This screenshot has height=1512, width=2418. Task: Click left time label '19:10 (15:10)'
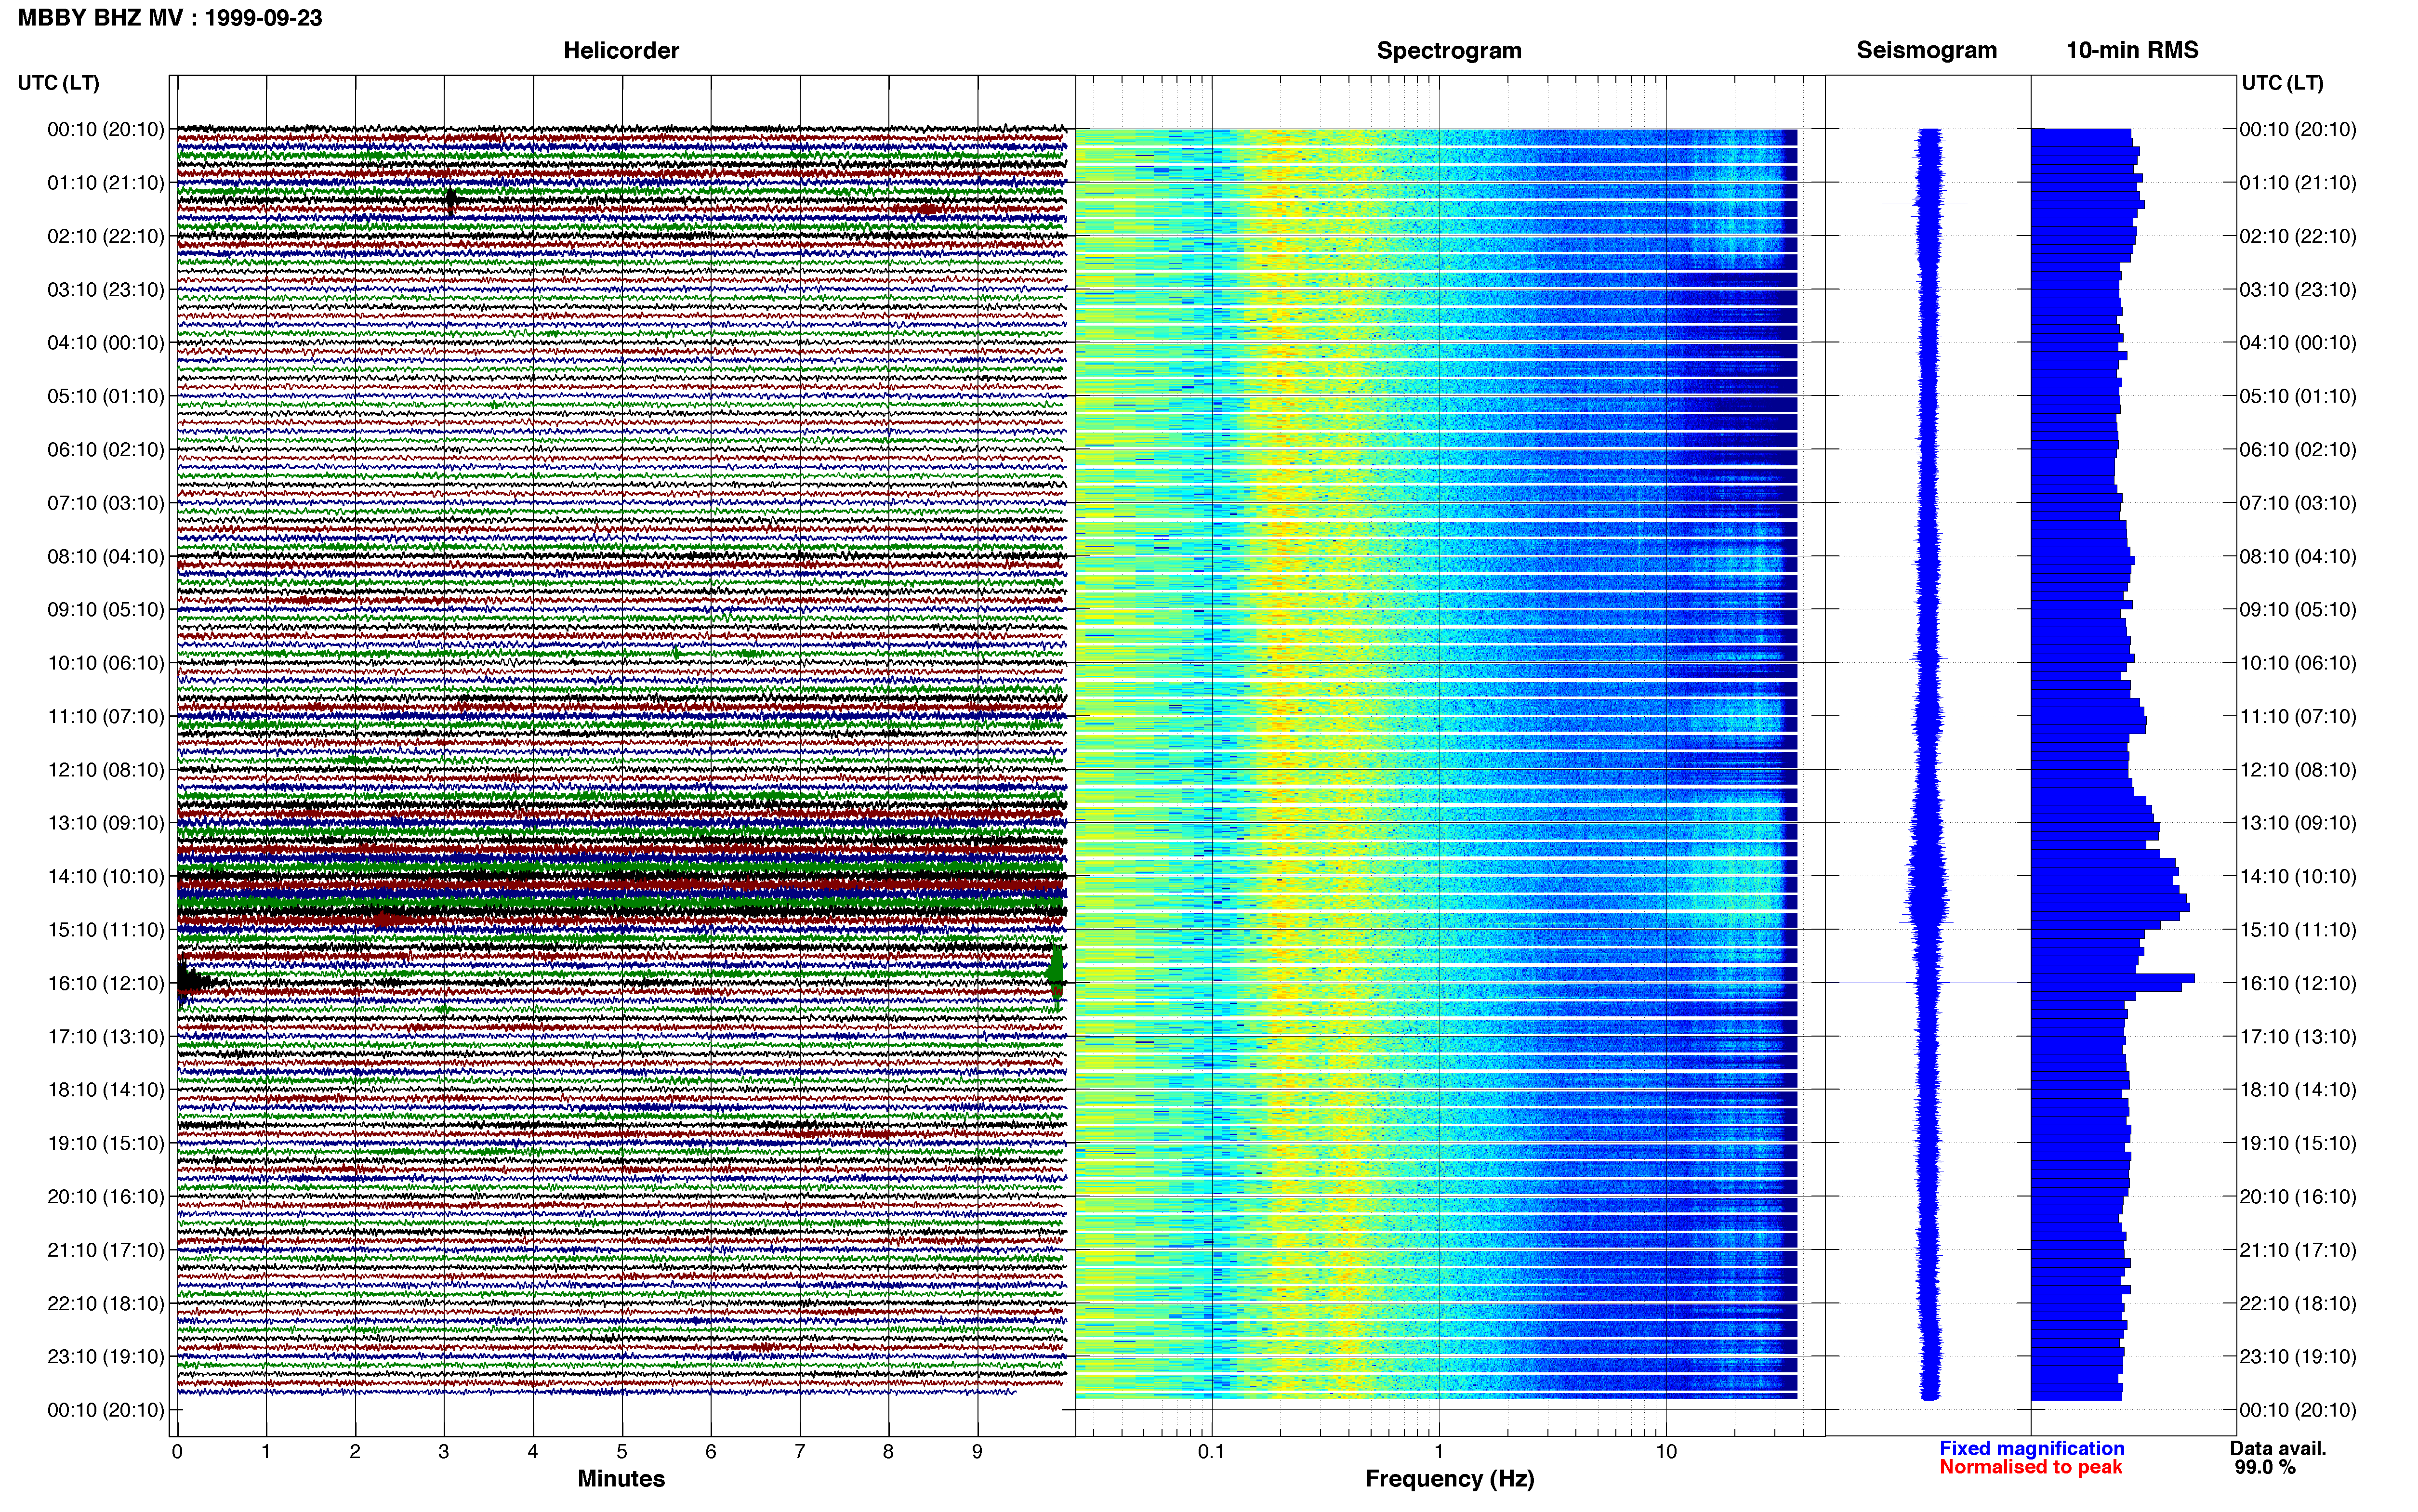coord(106,1143)
